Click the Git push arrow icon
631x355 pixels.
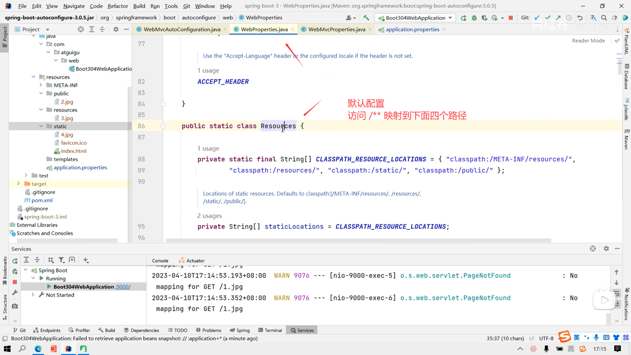coord(558,18)
